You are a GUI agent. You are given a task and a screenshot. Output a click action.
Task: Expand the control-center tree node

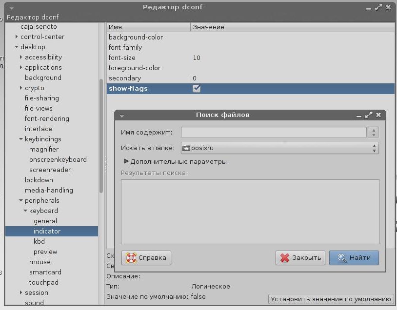click(x=17, y=37)
